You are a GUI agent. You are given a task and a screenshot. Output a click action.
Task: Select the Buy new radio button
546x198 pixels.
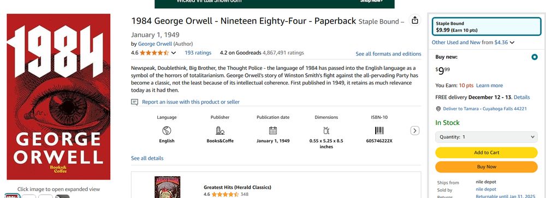[x=534, y=57]
